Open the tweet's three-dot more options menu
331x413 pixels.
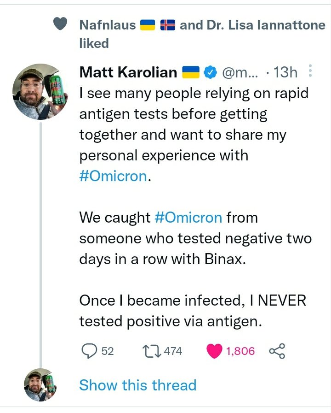click(310, 71)
